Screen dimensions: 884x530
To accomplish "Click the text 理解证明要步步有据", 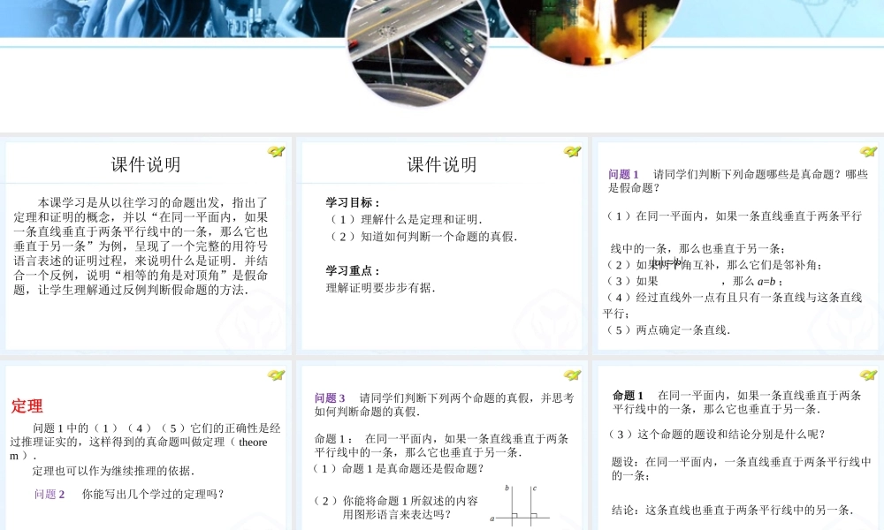I will pyautogui.click(x=380, y=288).
